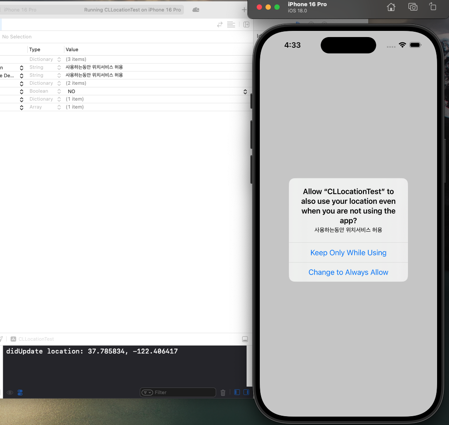Open type popup of (1 item) Dictionary row

point(59,99)
